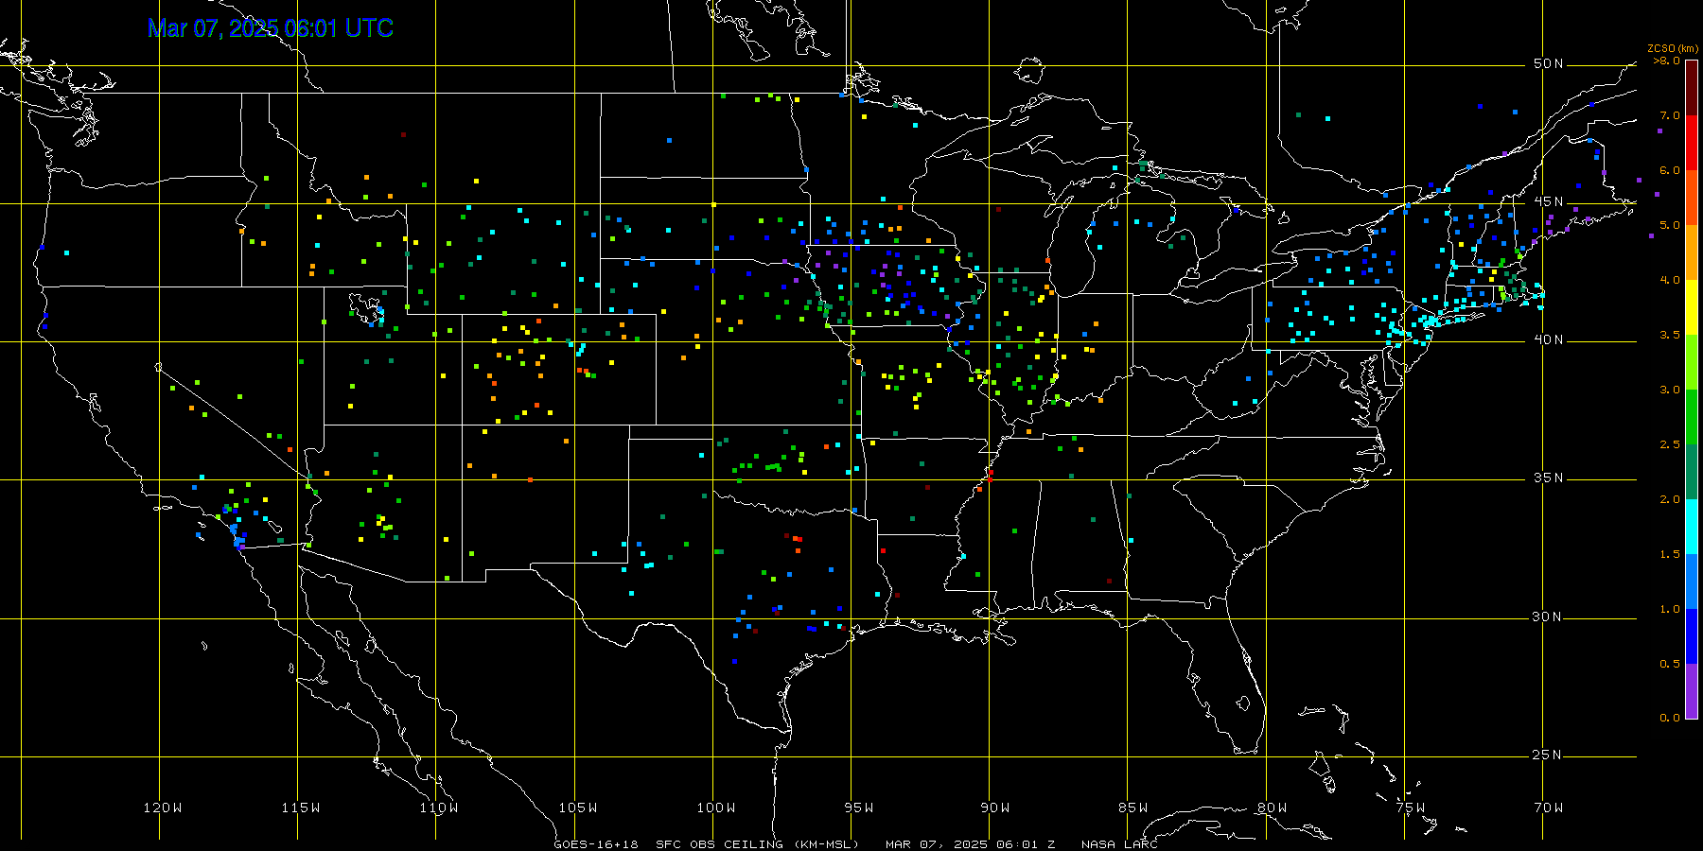This screenshot has width=1703, height=851.
Task: Click the SFC OBS CEILING (KM-MSL) footer text
Action: tap(757, 844)
